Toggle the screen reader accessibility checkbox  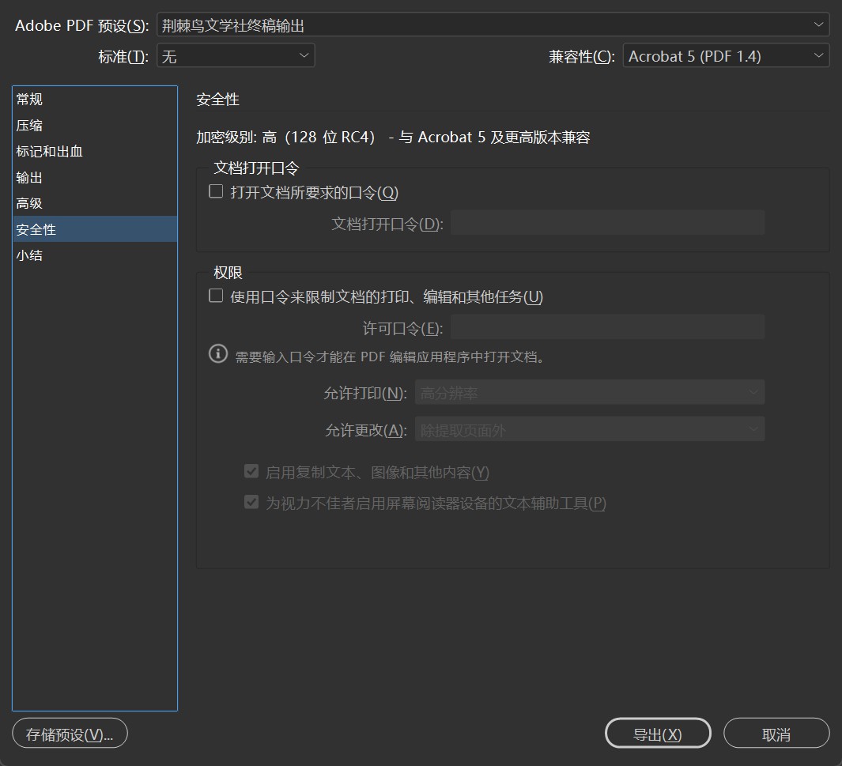coord(251,502)
